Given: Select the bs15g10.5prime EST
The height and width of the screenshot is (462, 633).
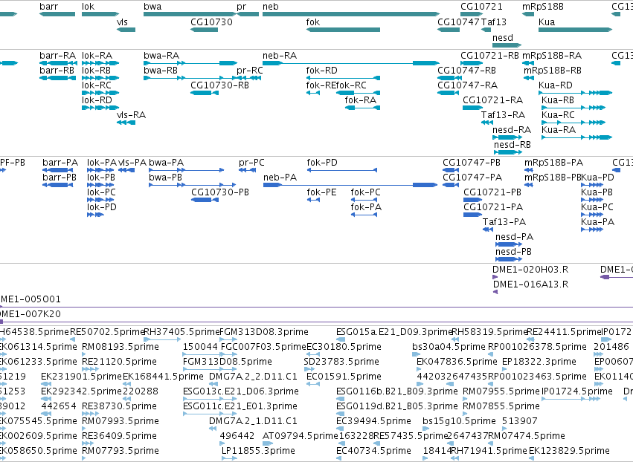Looking at the screenshot, I should [x=426, y=429].
